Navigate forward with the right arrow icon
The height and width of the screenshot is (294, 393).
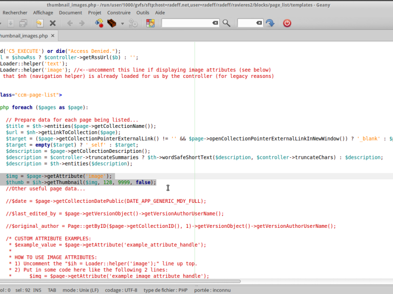click(x=82, y=23)
